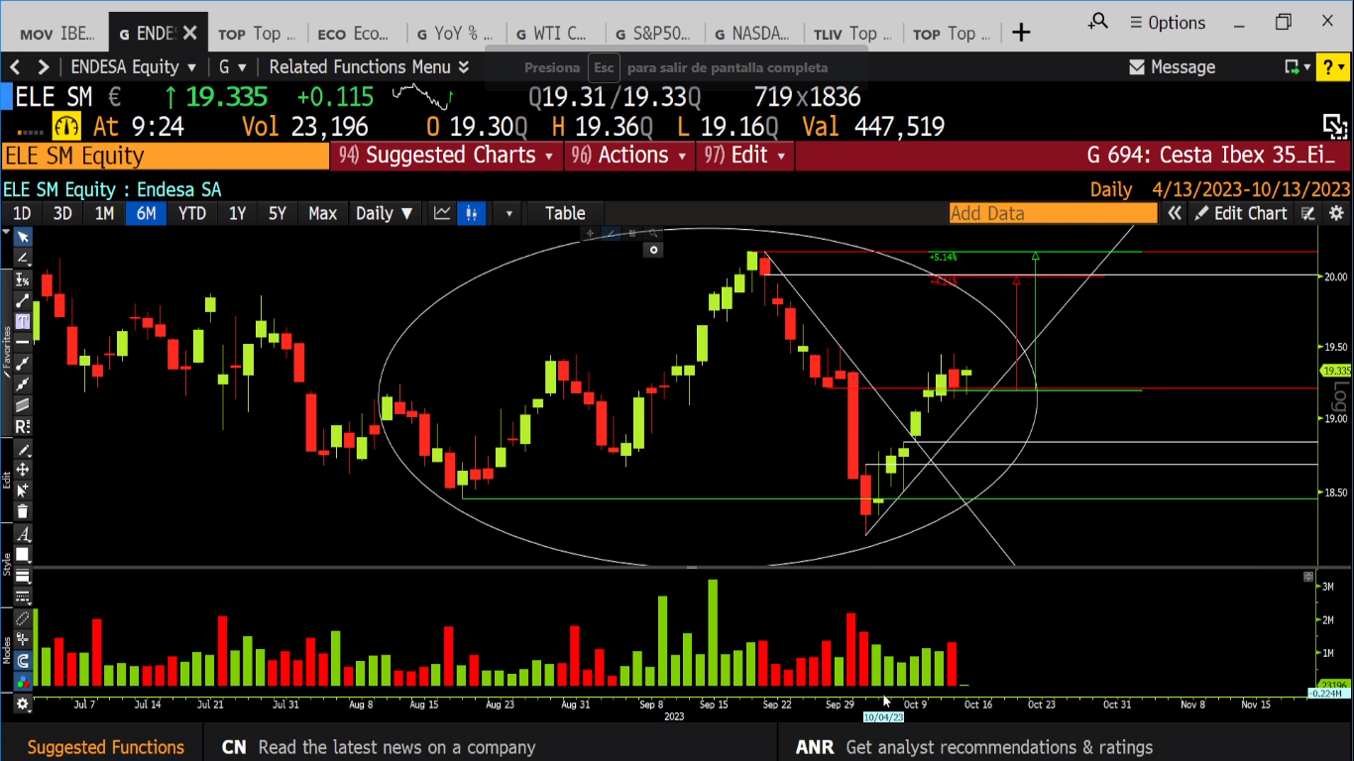Open the search magnifier with plus icon

(x=1098, y=22)
